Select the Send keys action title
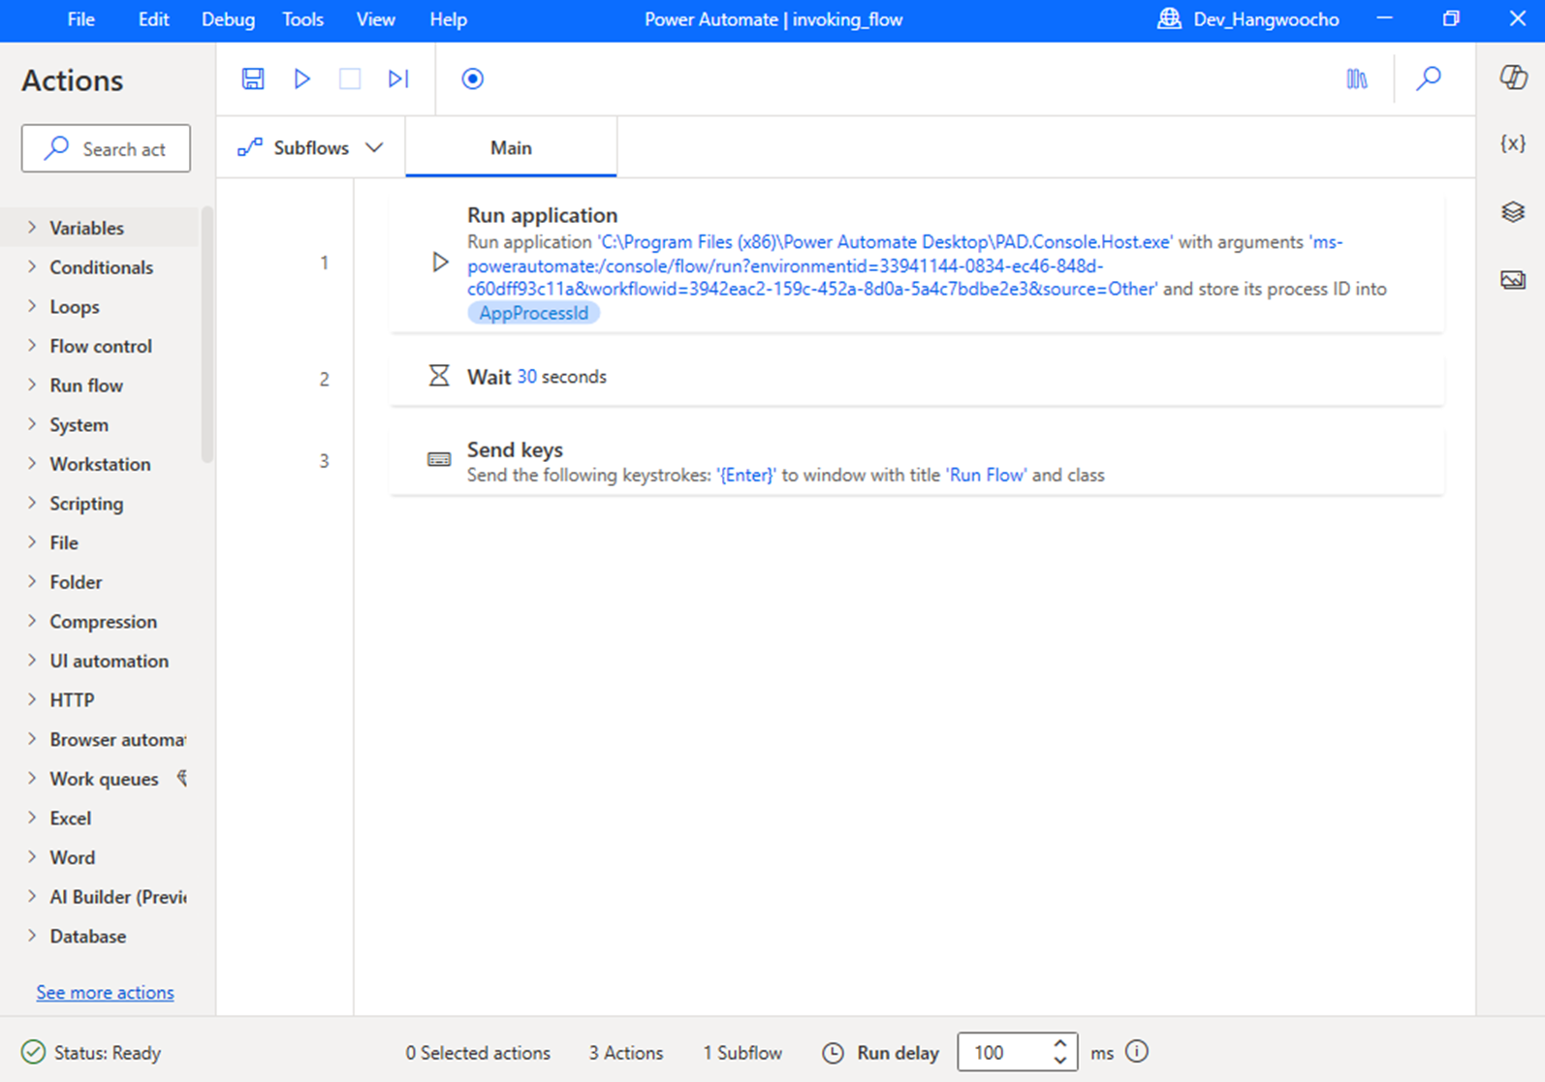Image resolution: width=1545 pixels, height=1082 pixels. 515,449
